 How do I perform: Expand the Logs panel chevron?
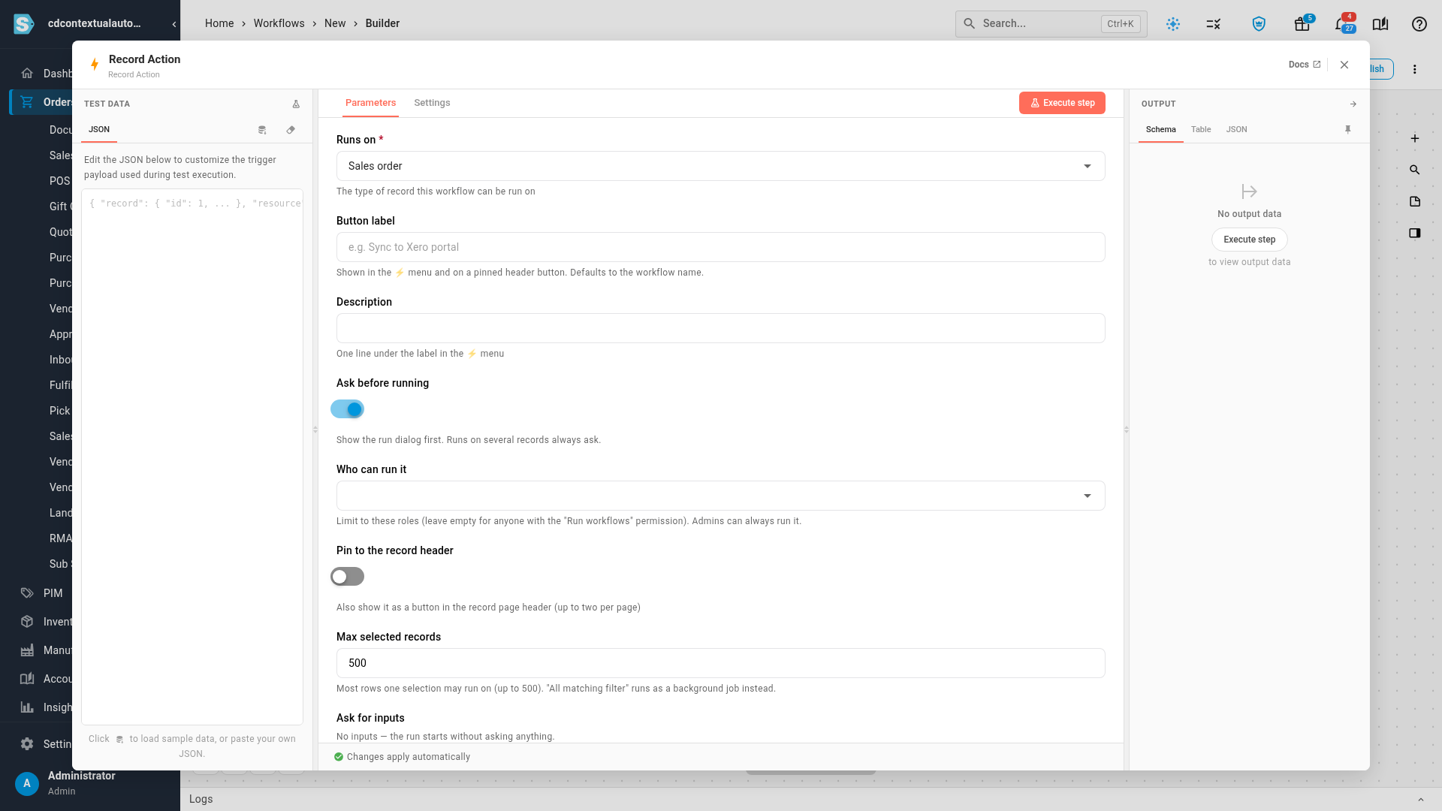(1420, 799)
